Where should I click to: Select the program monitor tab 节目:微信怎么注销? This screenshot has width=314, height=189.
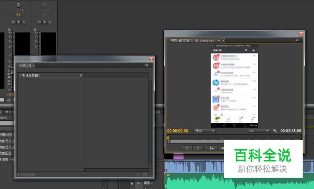click(x=192, y=41)
